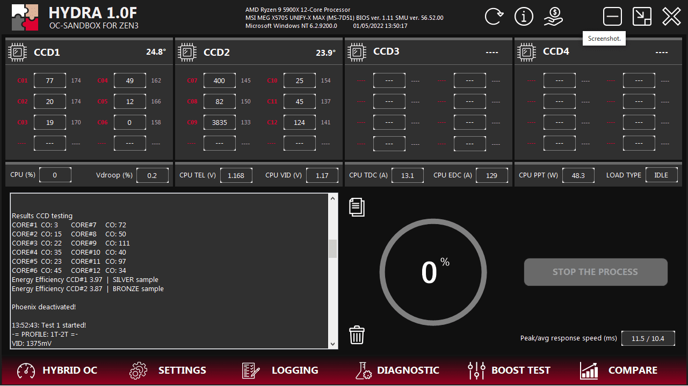Open the info icon in header
The image size is (688, 386).
[x=524, y=17]
